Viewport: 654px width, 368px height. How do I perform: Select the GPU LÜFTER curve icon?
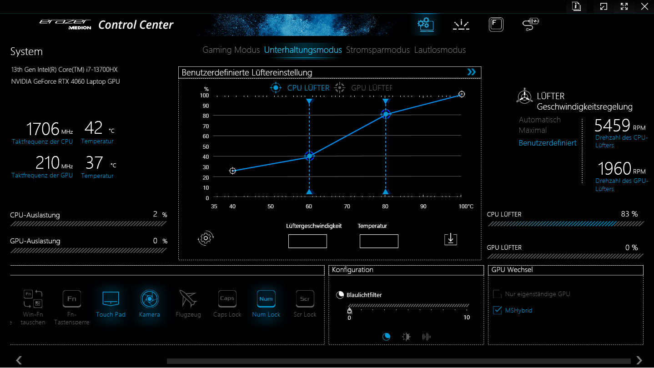pos(340,88)
